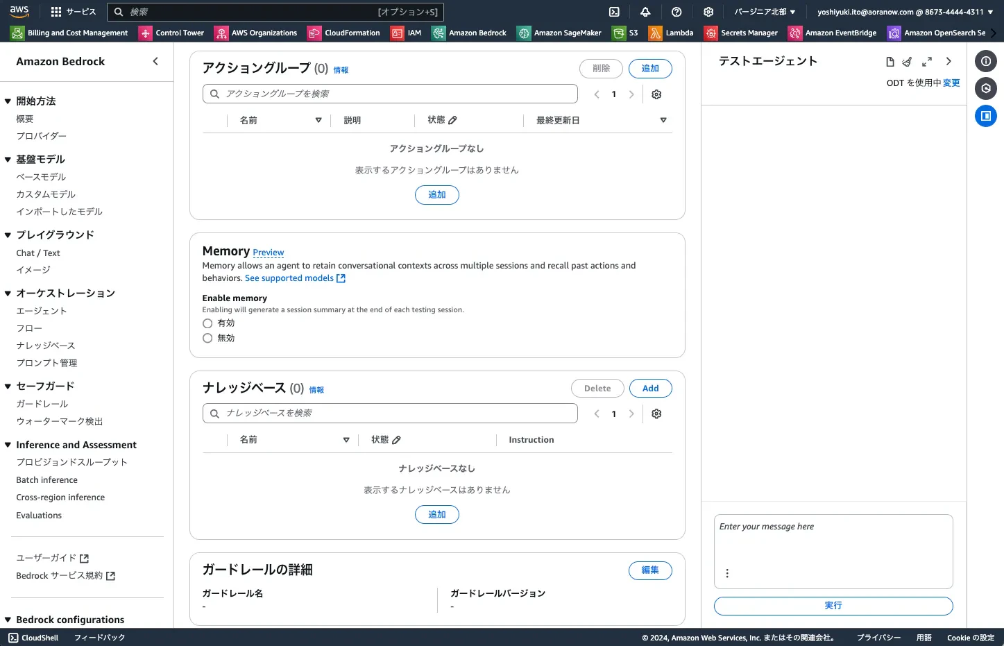Viewport: 1004px width, 646px height.
Task: Open knowledge base table preferences gear
Action: tap(656, 414)
